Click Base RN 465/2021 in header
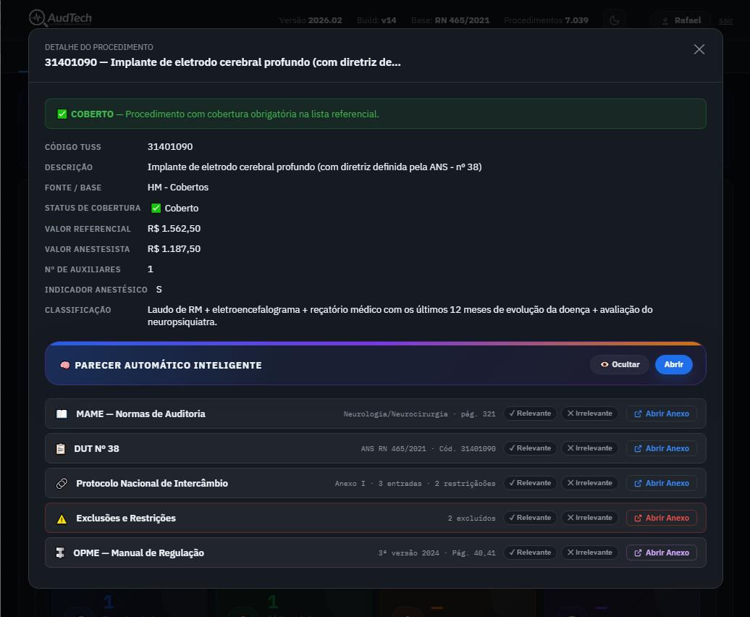 (450, 20)
